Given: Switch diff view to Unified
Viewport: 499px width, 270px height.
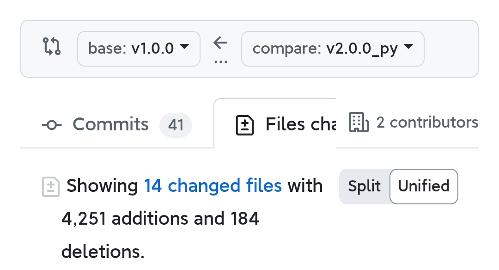Looking at the screenshot, I should 424,186.
